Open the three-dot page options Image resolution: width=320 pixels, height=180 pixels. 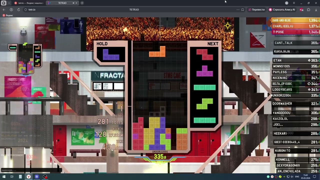click(238, 9)
